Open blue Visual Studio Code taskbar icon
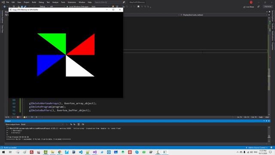The width and height of the screenshot is (275, 155). 81,152
